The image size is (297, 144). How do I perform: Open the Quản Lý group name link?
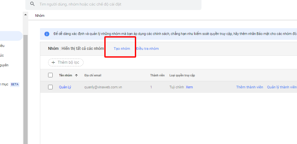65,87
